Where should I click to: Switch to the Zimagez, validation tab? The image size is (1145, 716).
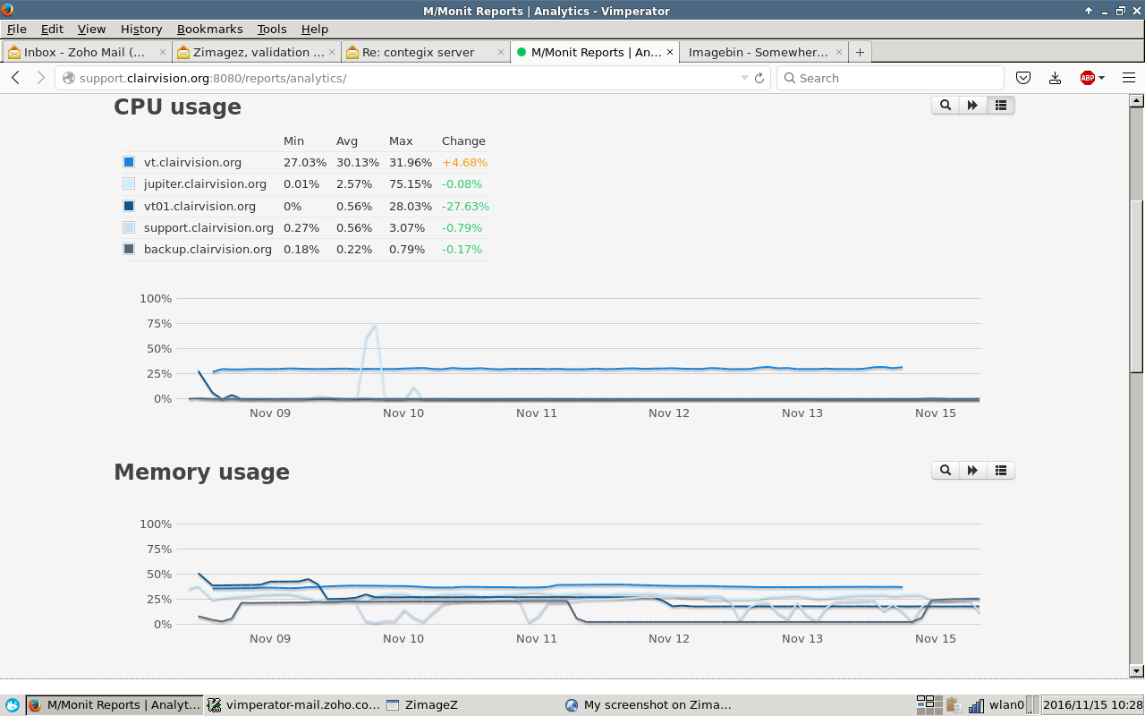(x=256, y=52)
